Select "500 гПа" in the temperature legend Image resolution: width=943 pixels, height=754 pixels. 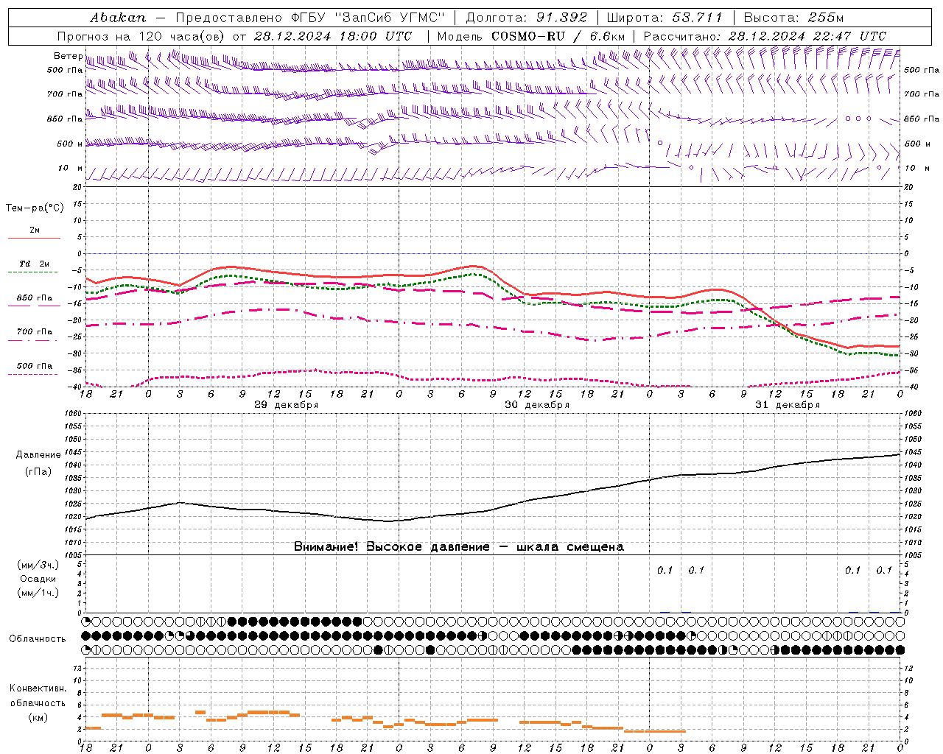[x=35, y=366]
